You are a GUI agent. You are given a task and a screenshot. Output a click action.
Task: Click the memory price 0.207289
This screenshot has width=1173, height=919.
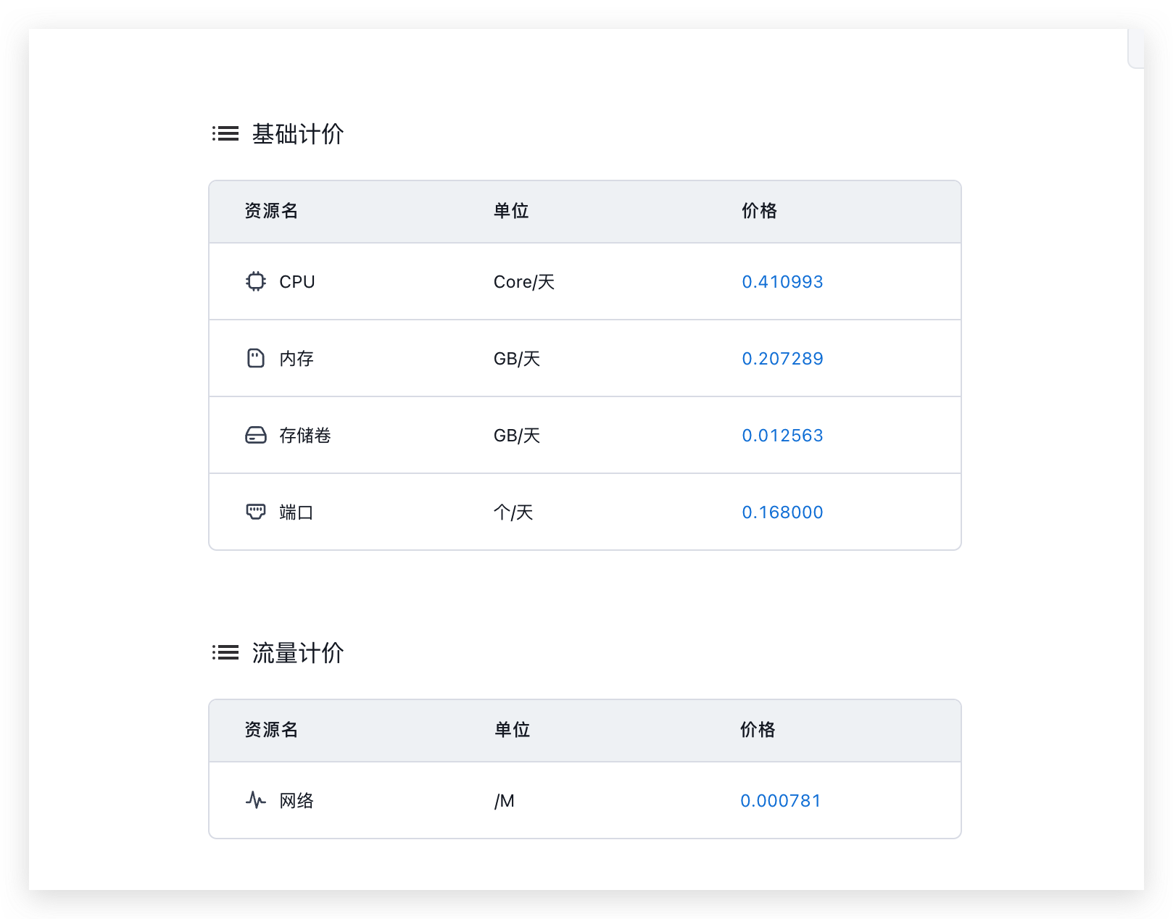pos(782,358)
